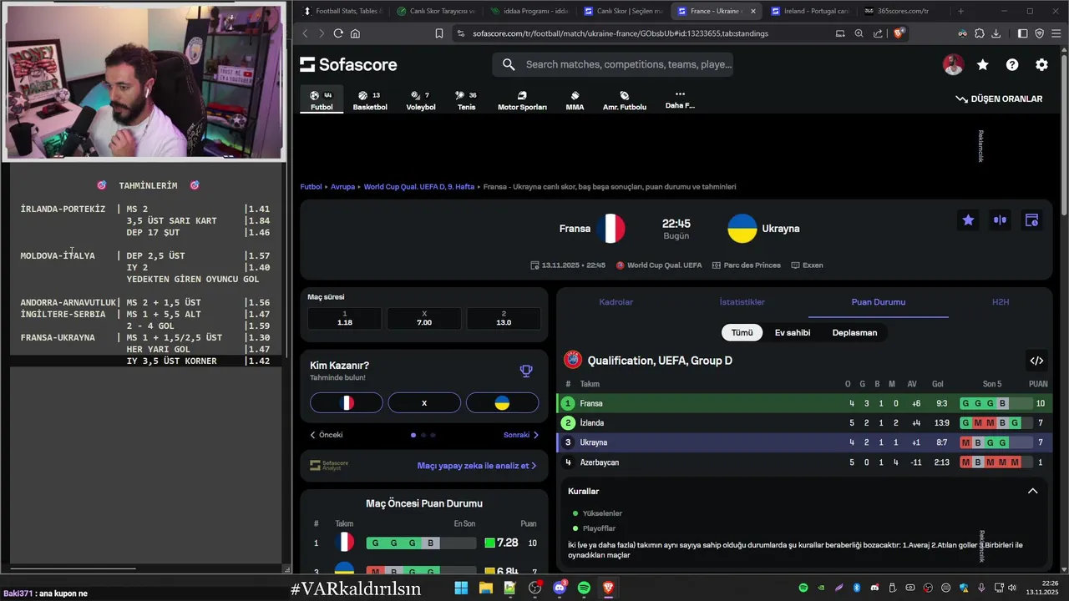Viewport: 1069px width, 601px height.
Task: Open the MMA sport section
Action: pos(575,100)
